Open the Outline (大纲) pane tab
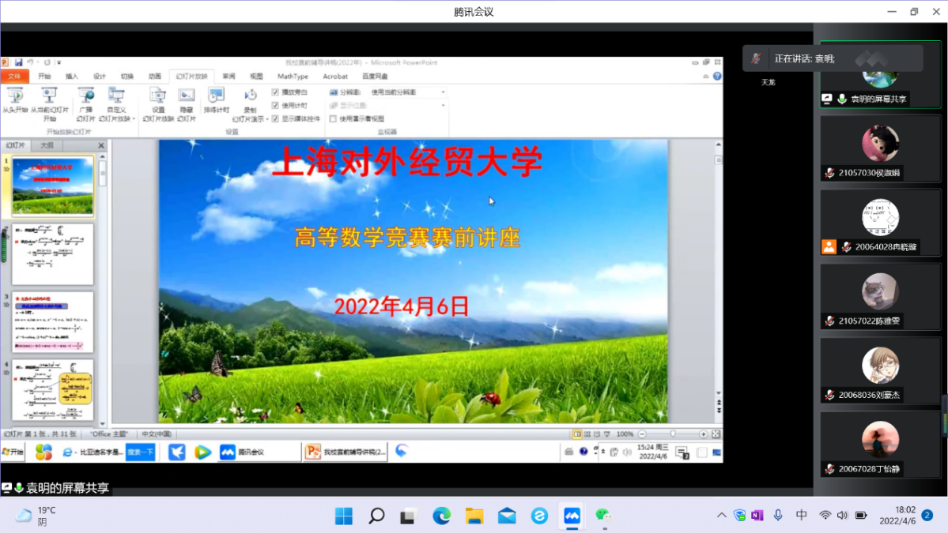Viewport: 948px width, 533px height. [x=47, y=145]
